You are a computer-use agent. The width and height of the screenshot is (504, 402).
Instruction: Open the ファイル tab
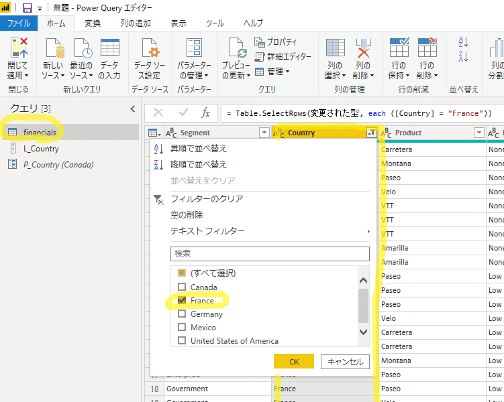[19, 23]
